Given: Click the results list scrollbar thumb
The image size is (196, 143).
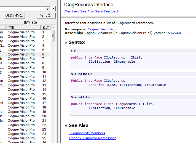Looking at the screenshot, I should tap(53, 36).
